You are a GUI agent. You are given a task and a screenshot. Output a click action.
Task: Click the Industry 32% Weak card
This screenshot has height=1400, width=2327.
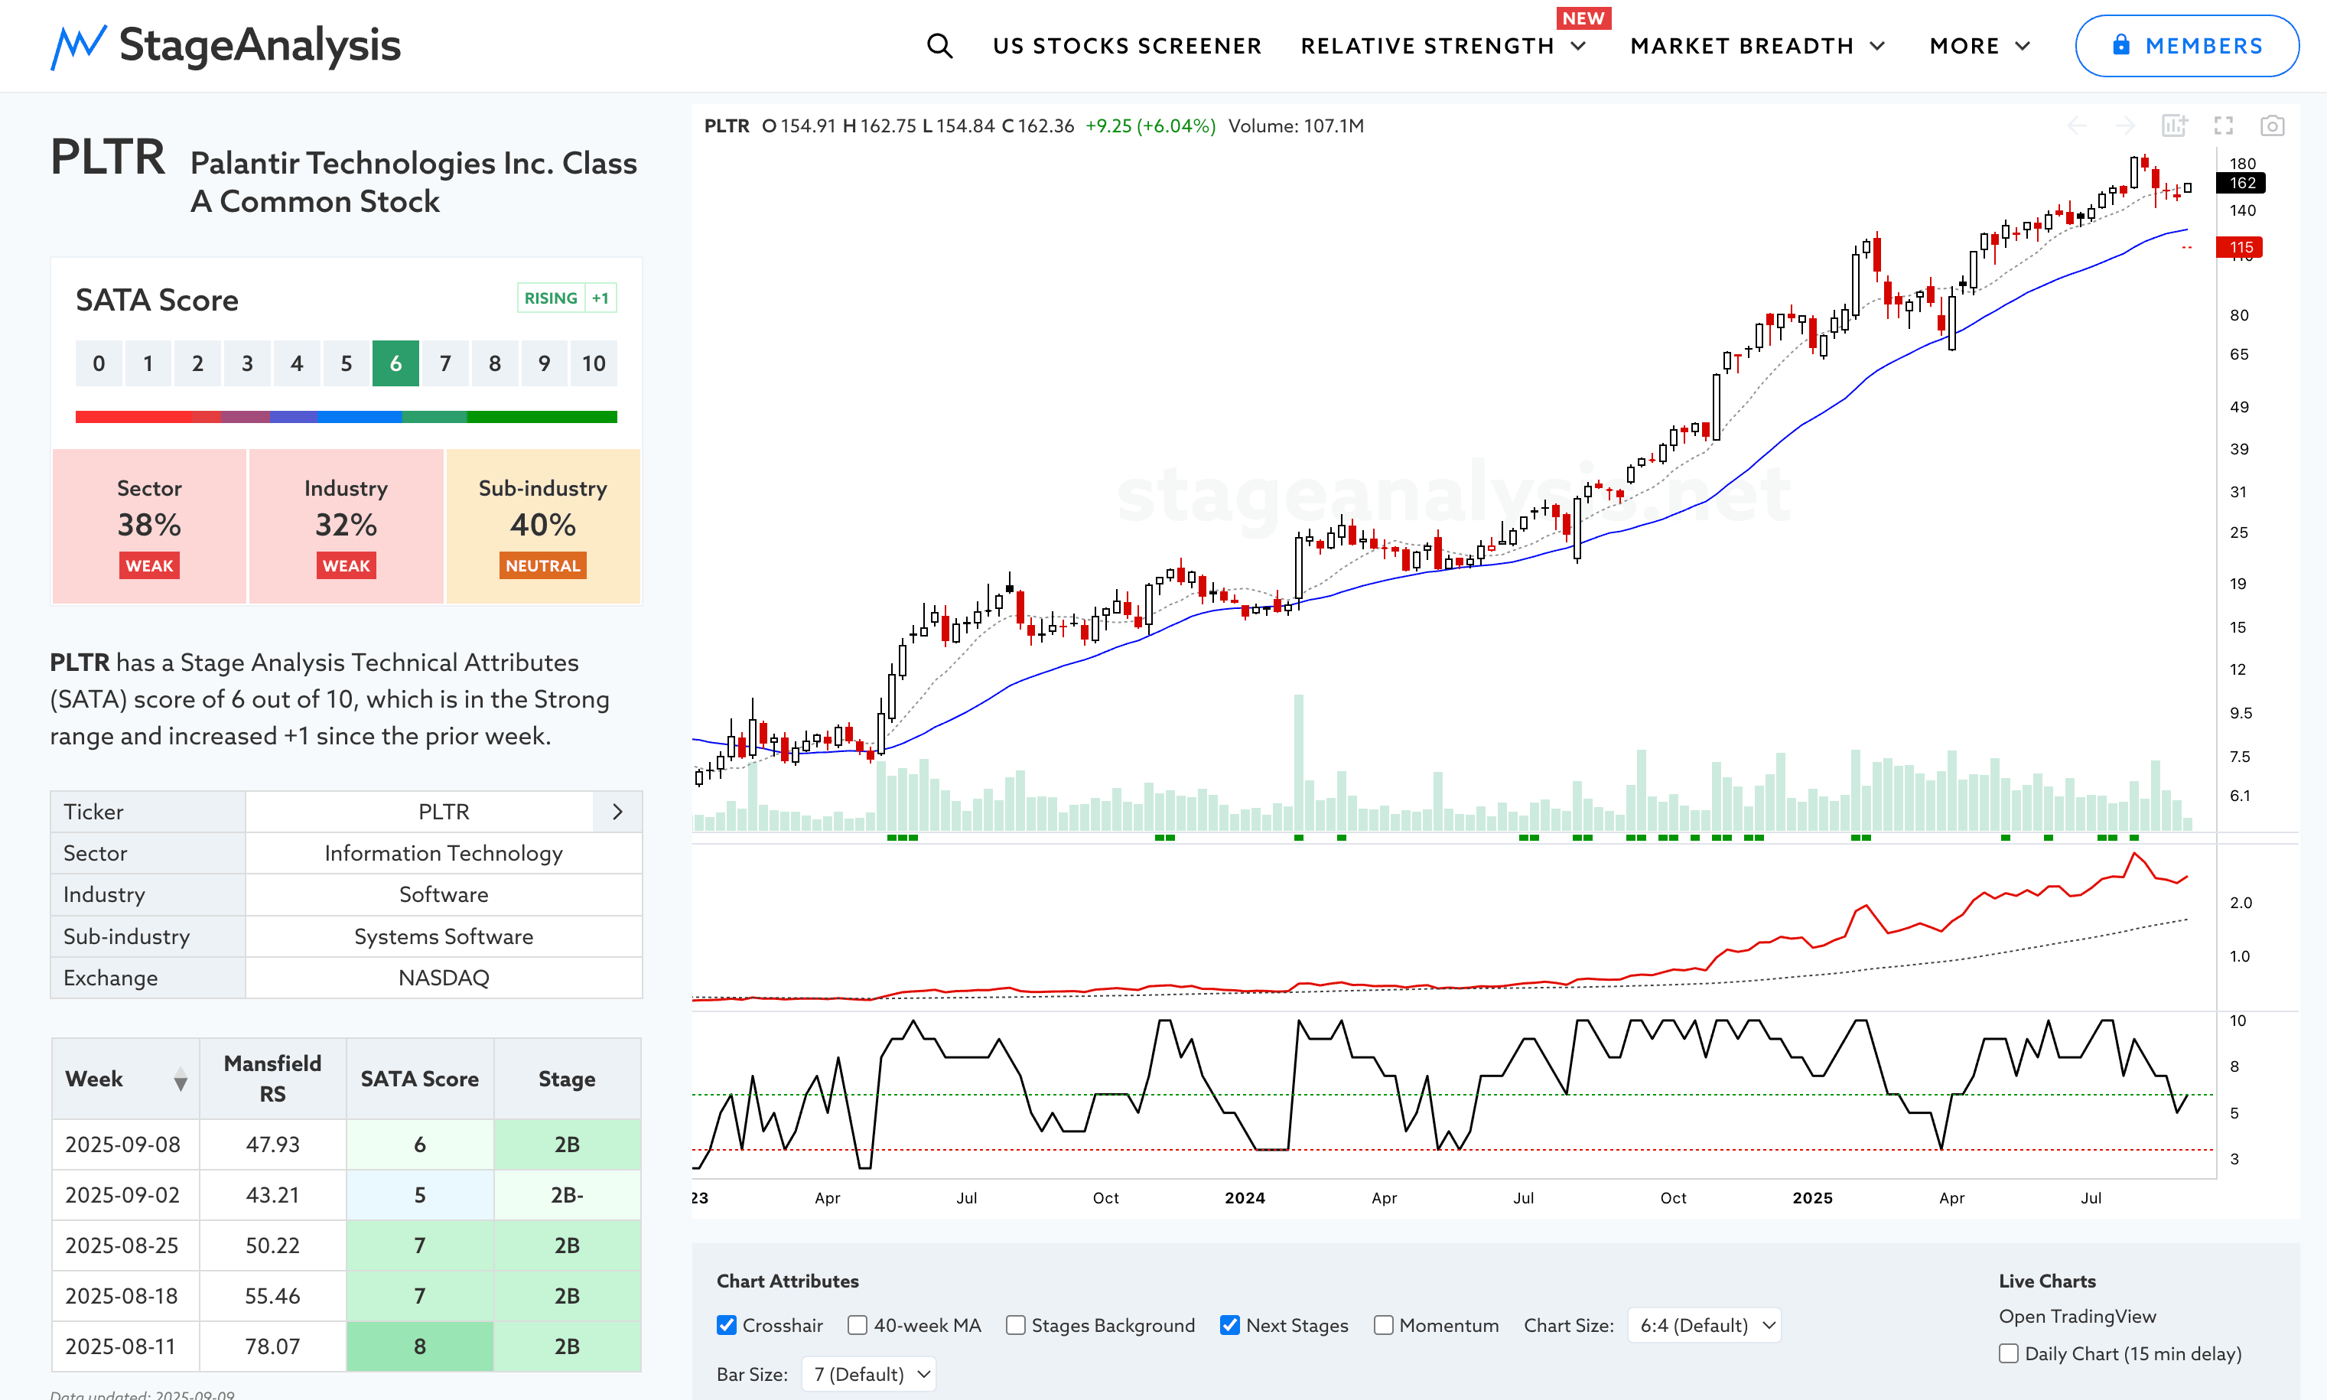347,526
